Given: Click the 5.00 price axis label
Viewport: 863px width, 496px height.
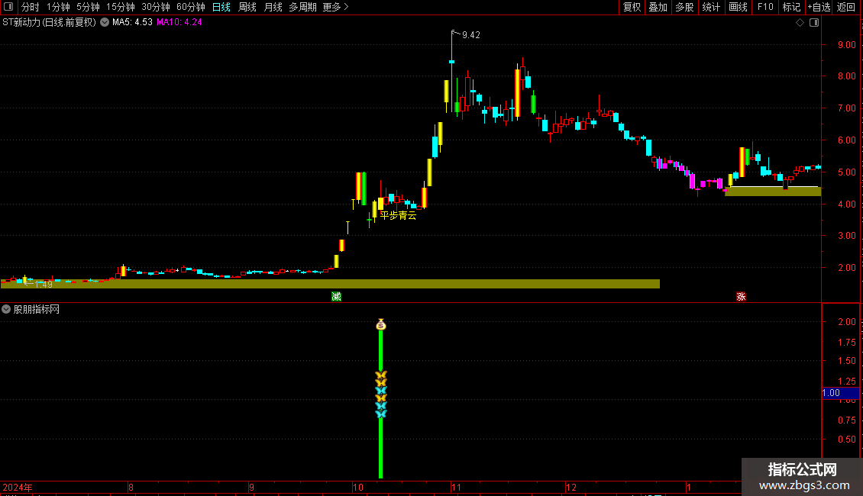Looking at the screenshot, I should (x=846, y=172).
